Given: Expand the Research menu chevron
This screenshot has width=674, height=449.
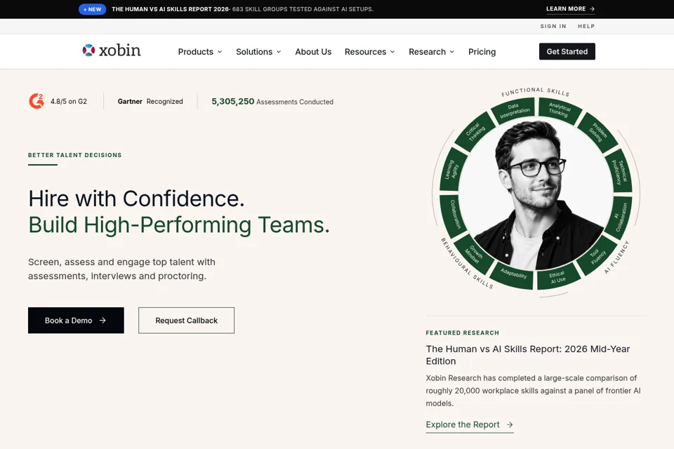Looking at the screenshot, I should pyautogui.click(x=451, y=51).
